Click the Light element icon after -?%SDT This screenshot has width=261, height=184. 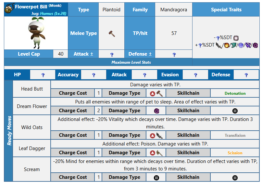236,38
